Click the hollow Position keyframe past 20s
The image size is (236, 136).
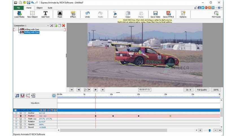(x=170, y=116)
